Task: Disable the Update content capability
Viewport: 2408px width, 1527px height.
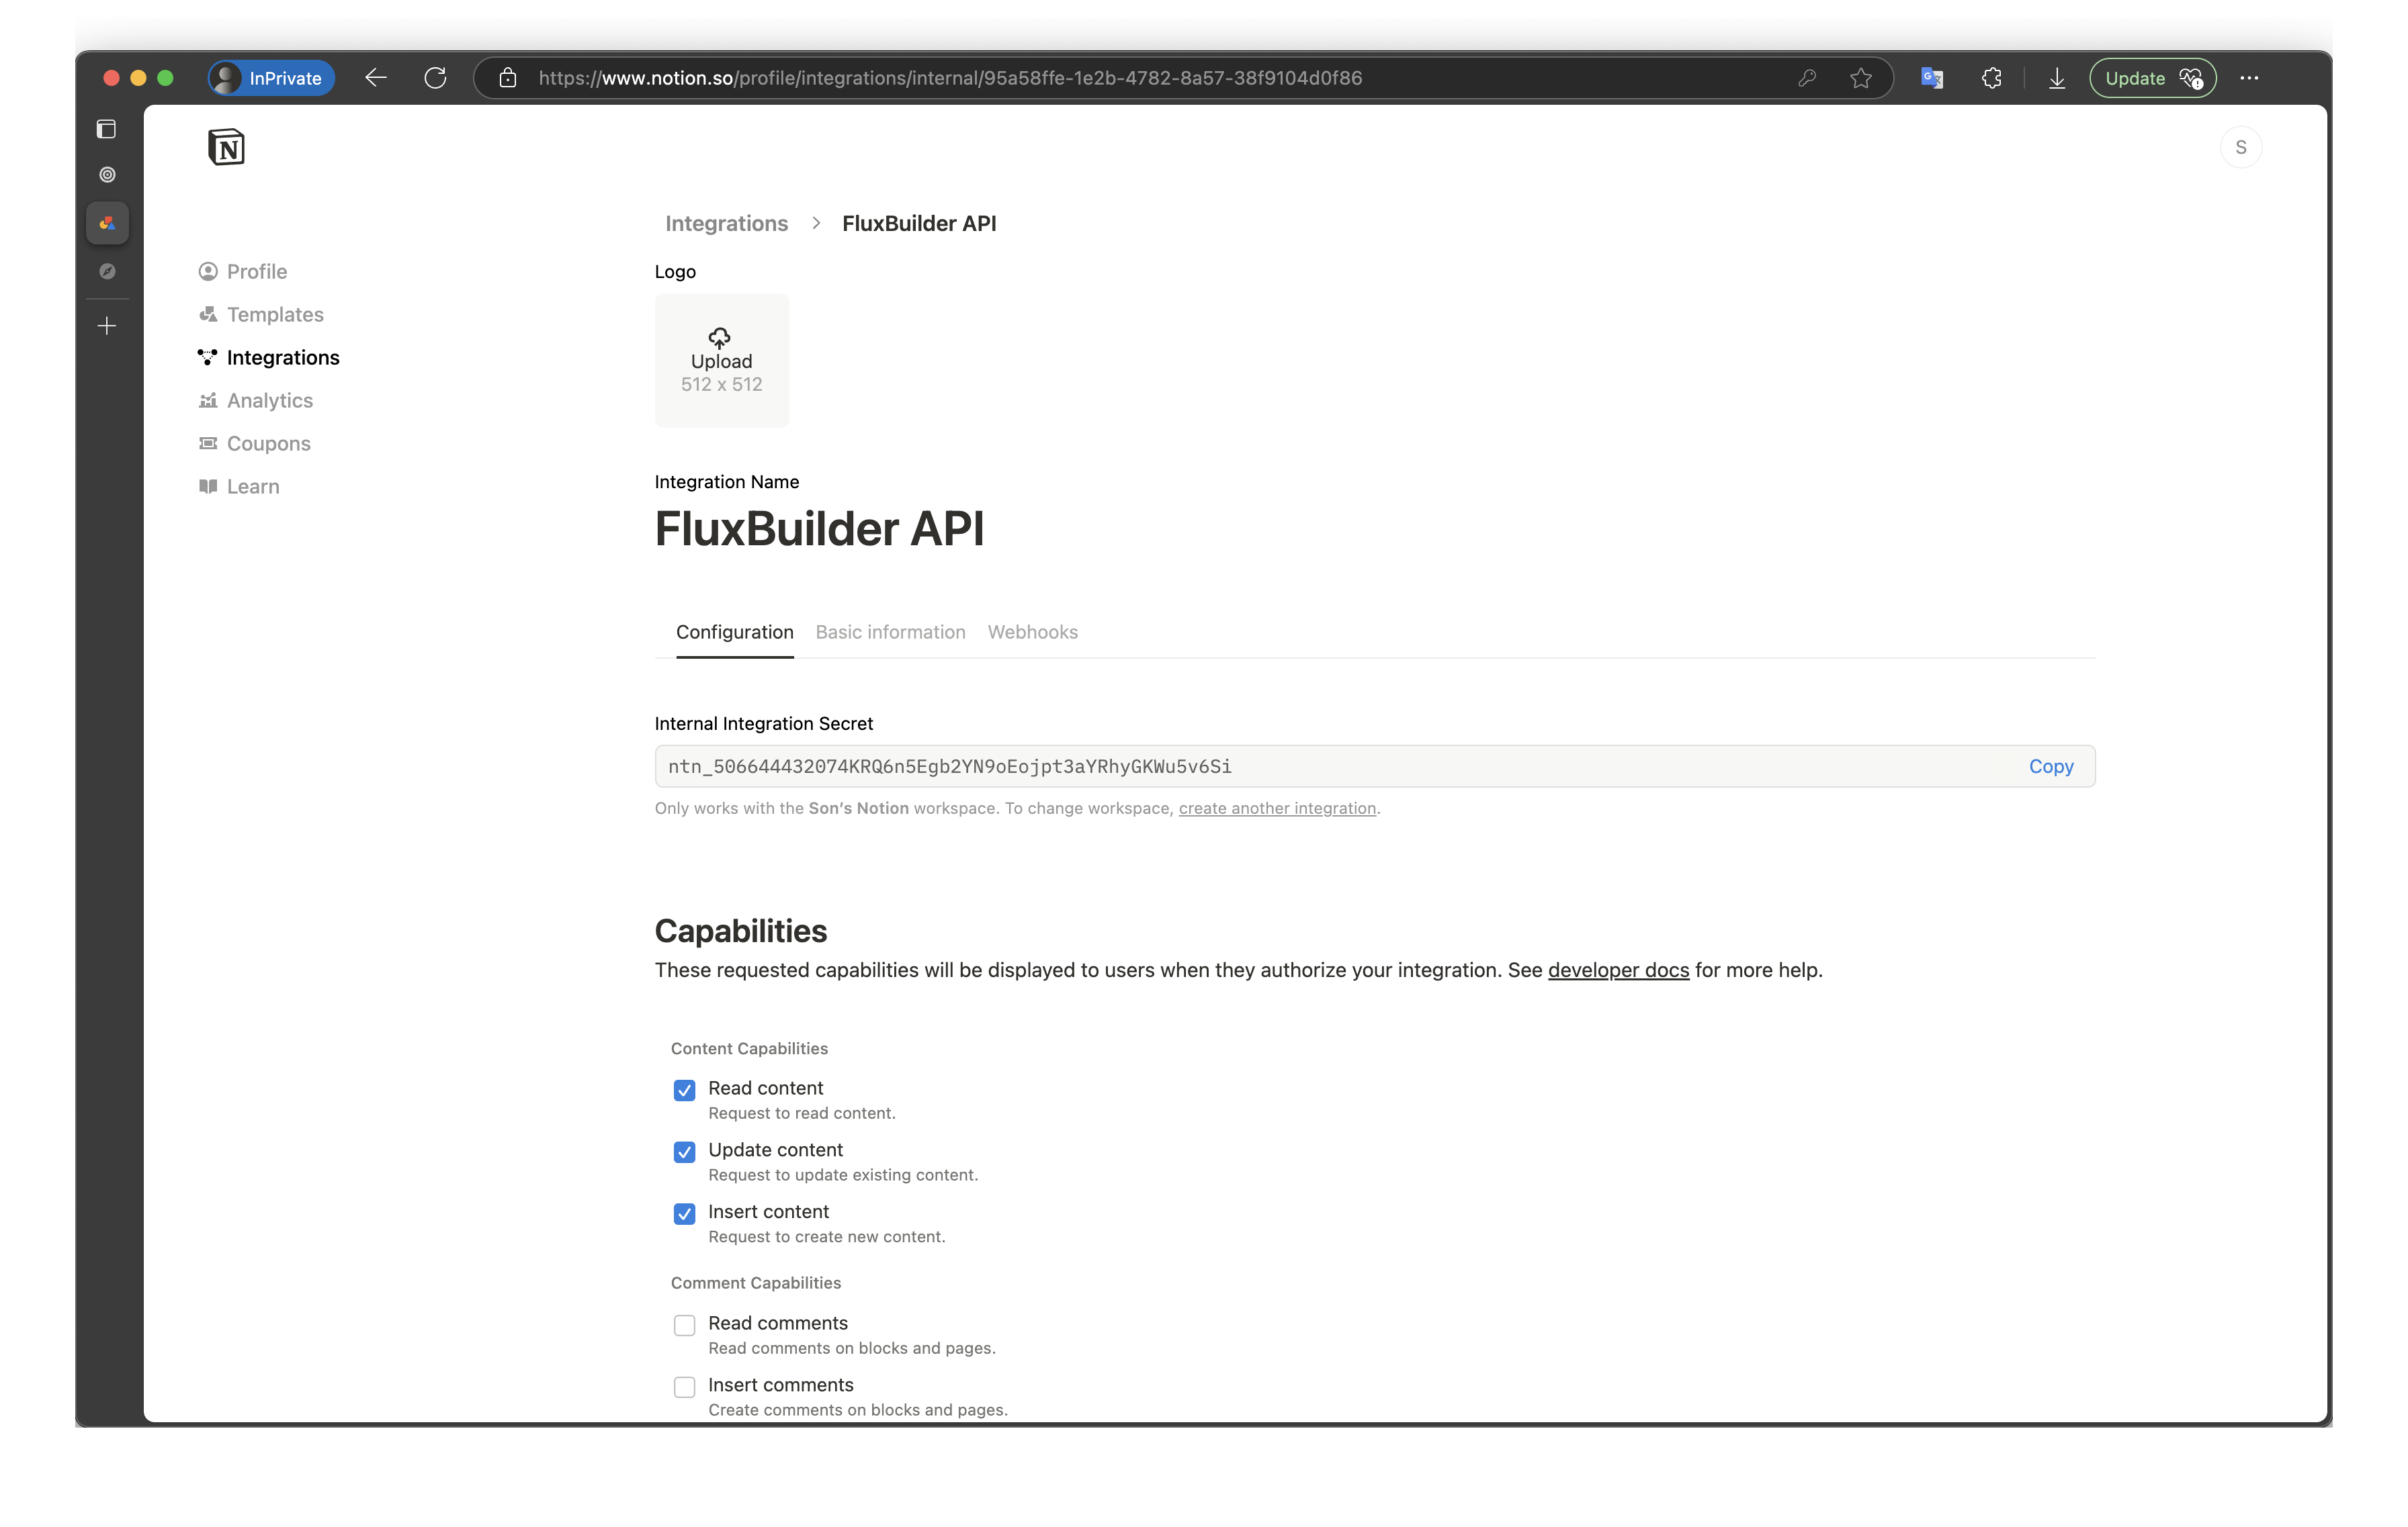Action: coord(684,1152)
